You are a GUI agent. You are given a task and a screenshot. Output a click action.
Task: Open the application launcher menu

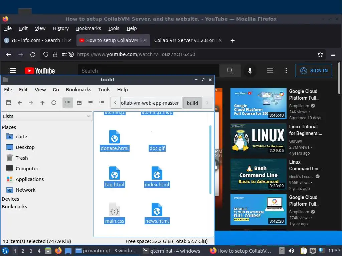[x=5, y=251]
